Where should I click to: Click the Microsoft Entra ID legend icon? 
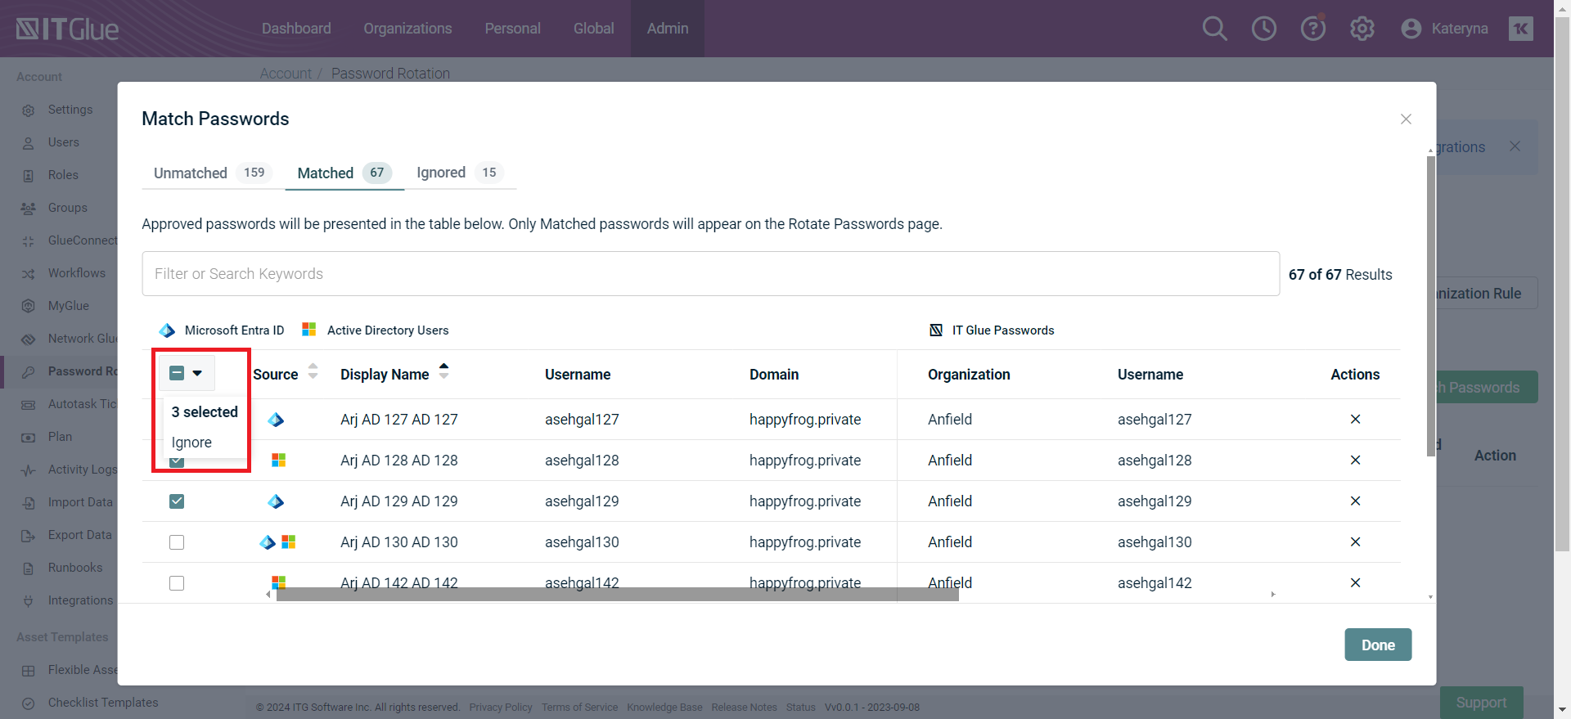pyautogui.click(x=167, y=330)
